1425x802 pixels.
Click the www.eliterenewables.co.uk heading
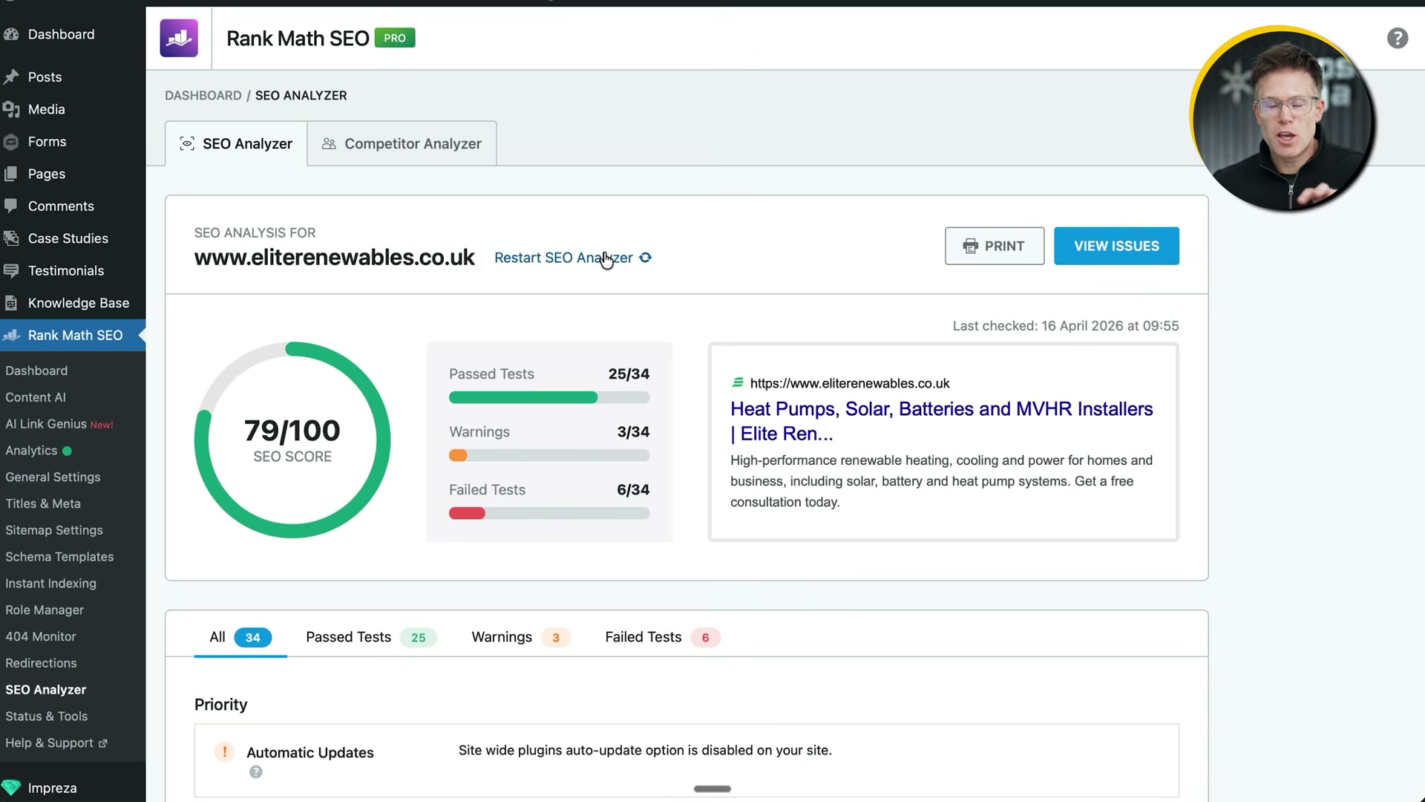pyautogui.click(x=335, y=257)
